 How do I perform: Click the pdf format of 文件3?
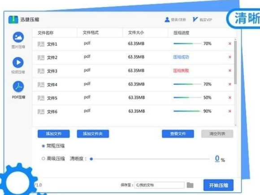click(x=87, y=70)
